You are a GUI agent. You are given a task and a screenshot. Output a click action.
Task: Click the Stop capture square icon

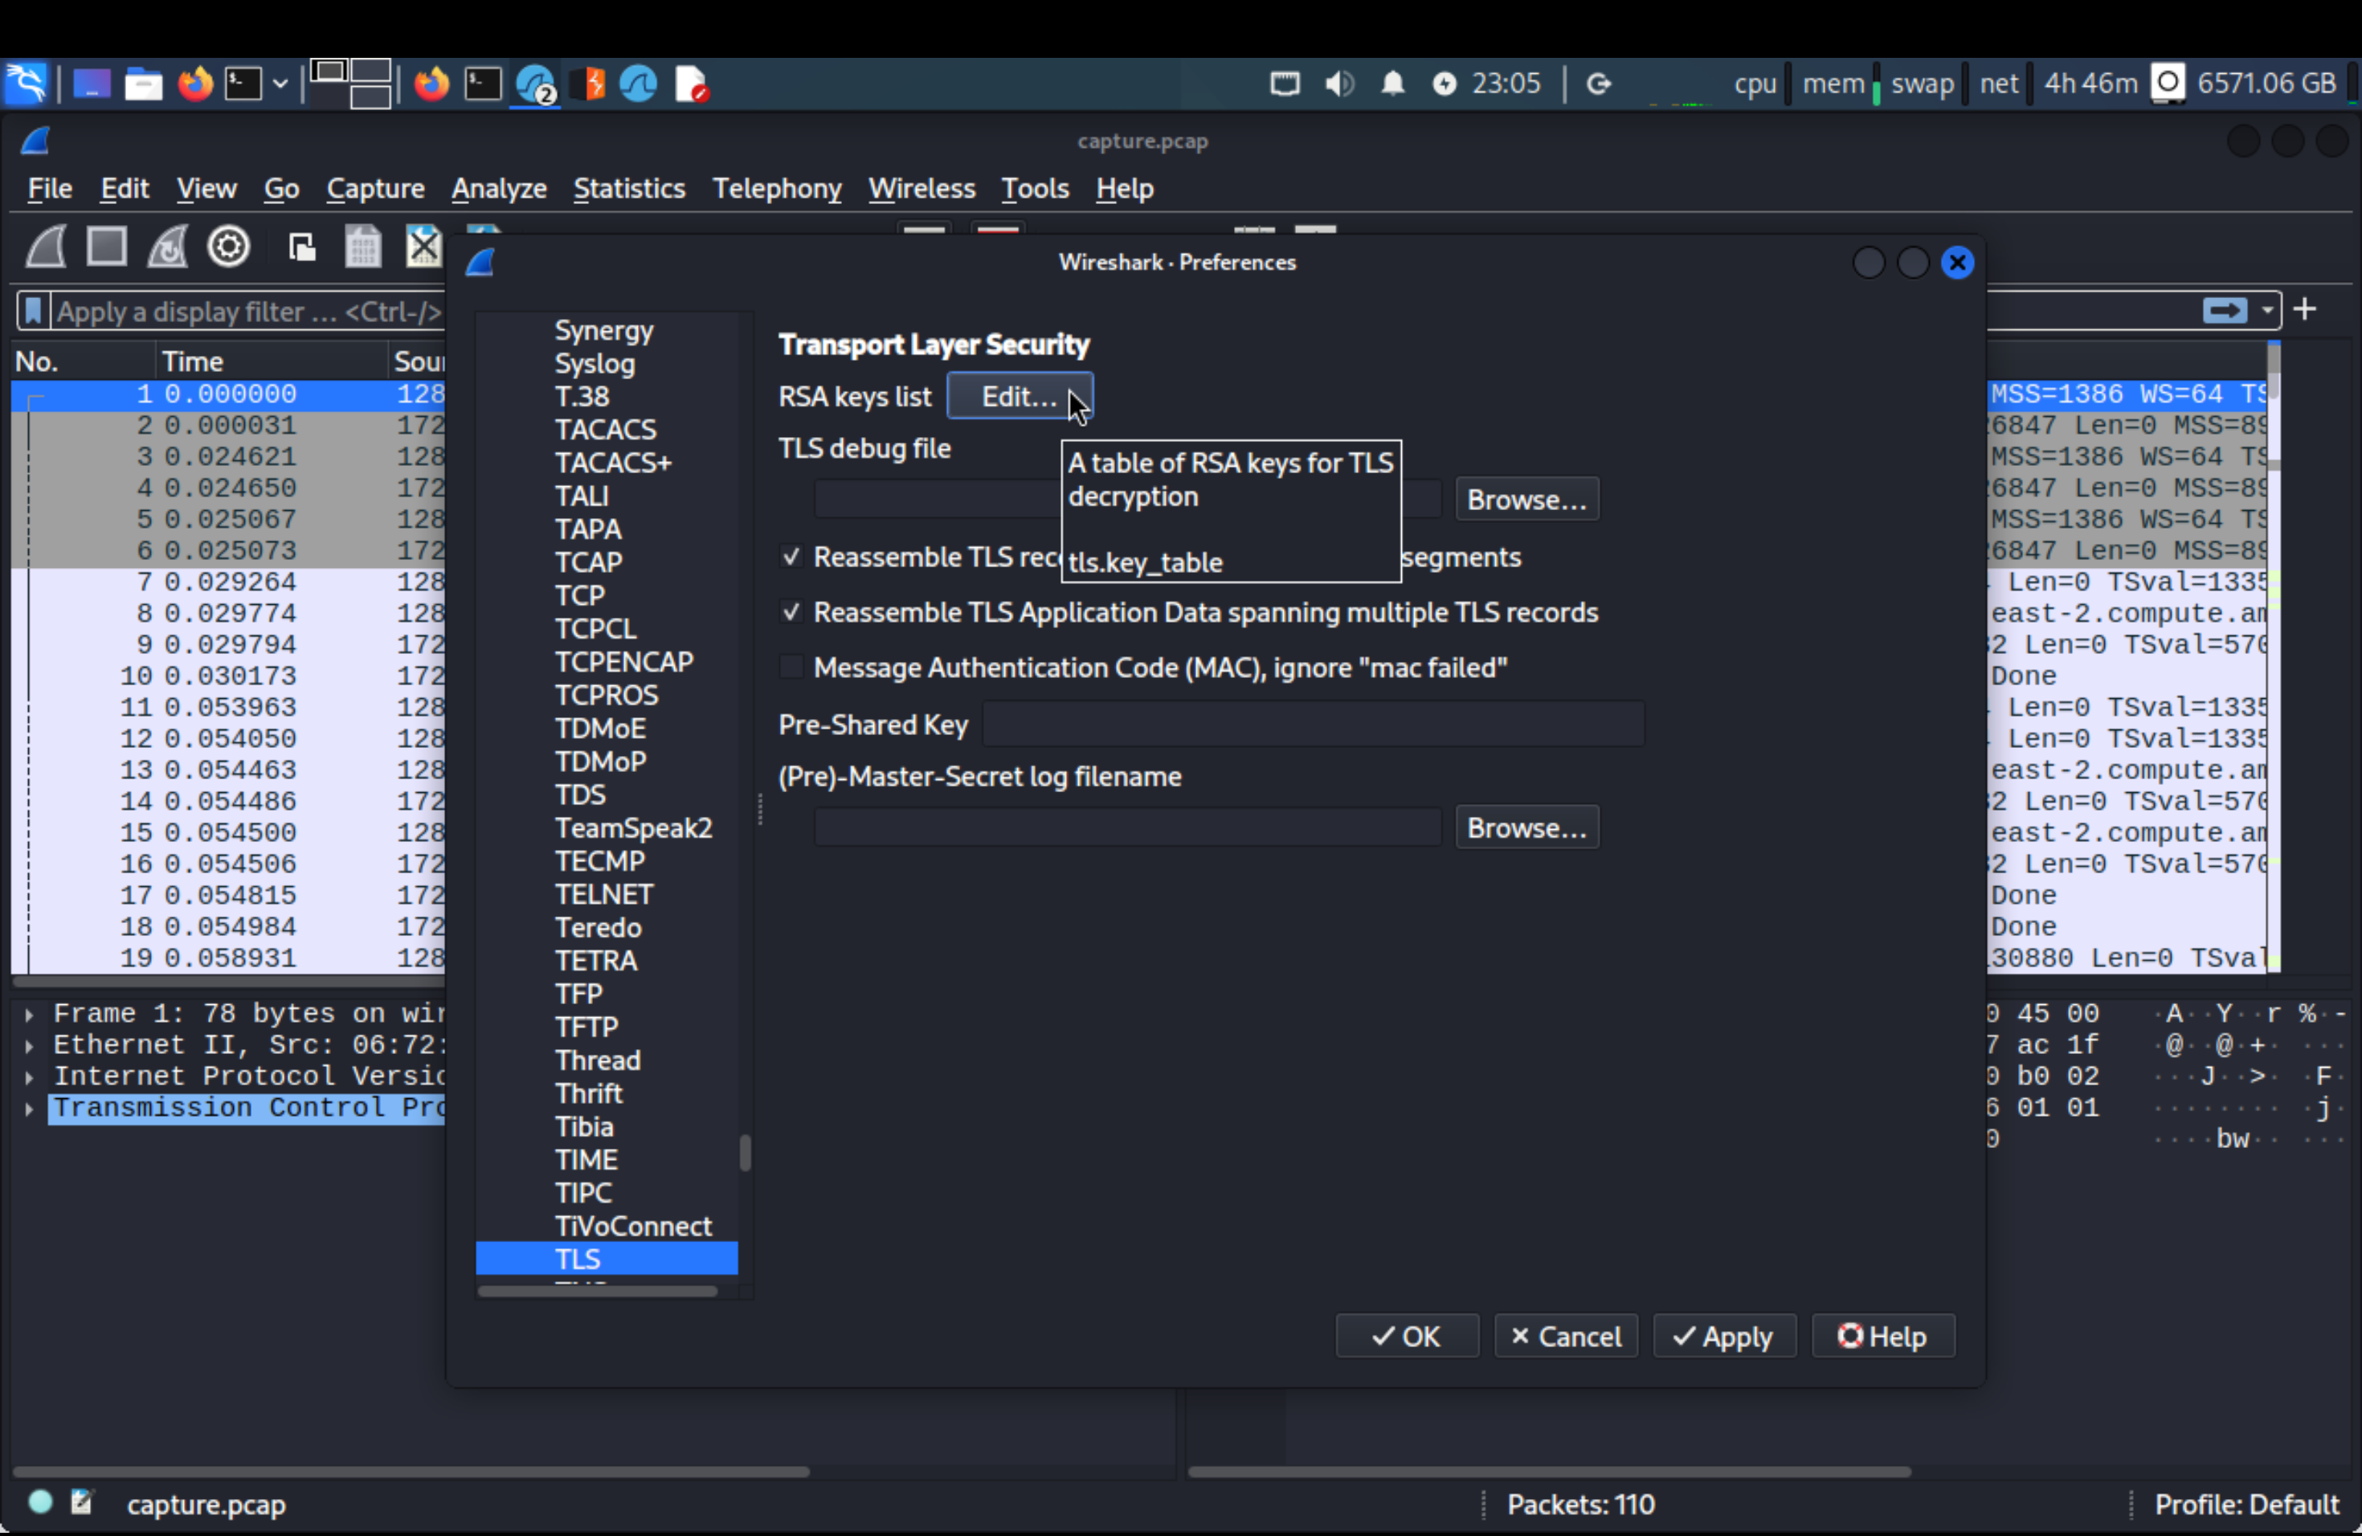(x=106, y=246)
